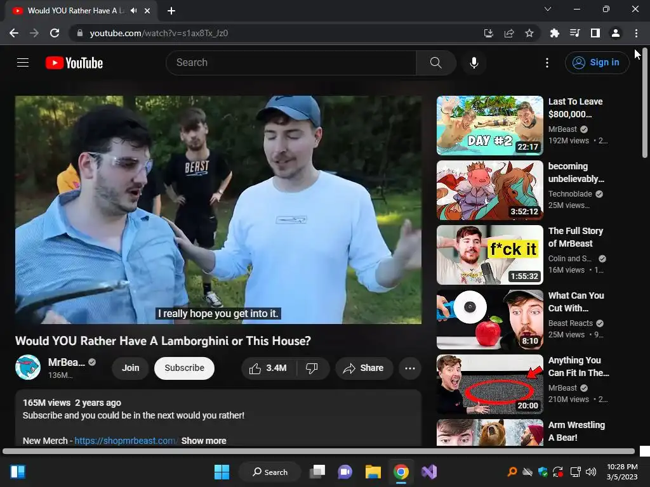Viewport: 650px width, 487px height.
Task: Open Visual Studio from taskbar
Action: pyautogui.click(x=428, y=472)
